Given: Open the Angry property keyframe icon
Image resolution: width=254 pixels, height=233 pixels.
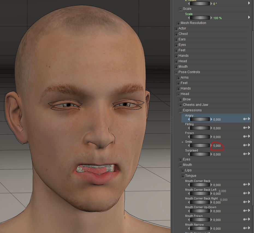Looking at the screenshot, I should (x=245, y=119).
